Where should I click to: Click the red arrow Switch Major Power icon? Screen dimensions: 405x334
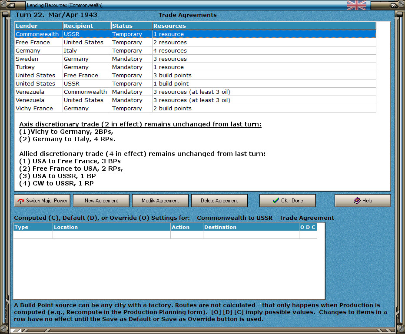21,201
